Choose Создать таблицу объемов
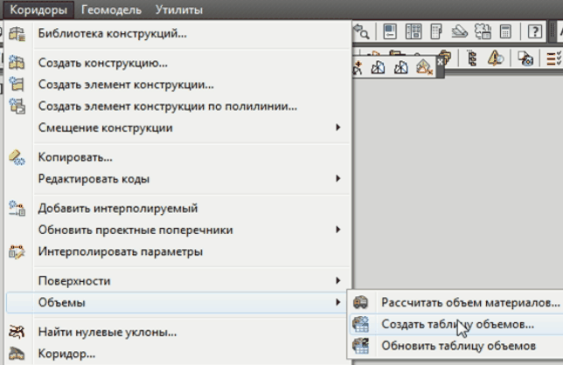 pos(456,324)
